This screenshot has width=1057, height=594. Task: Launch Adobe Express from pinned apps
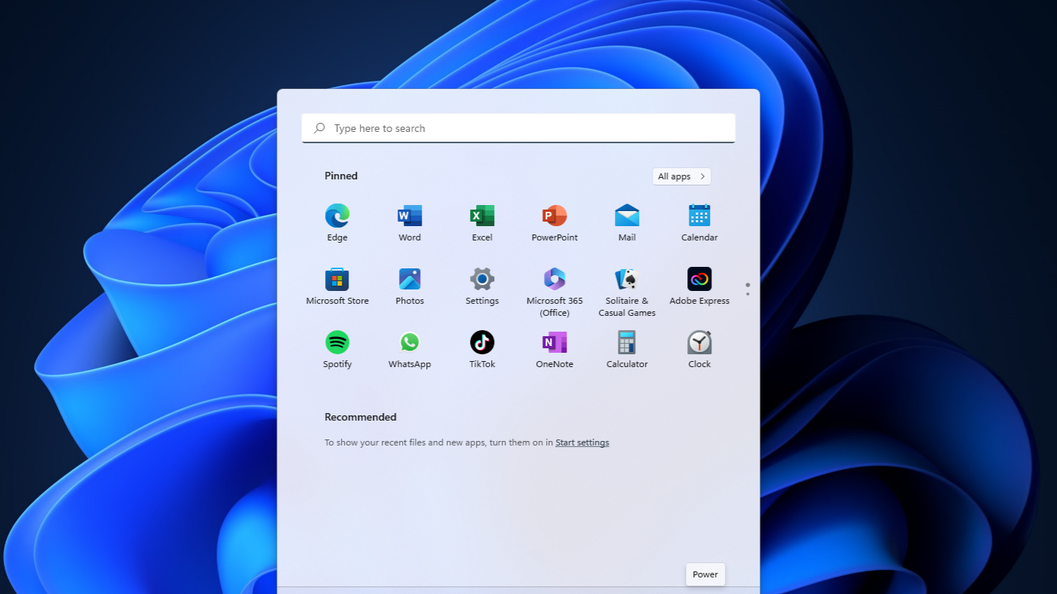pos(699,286)
